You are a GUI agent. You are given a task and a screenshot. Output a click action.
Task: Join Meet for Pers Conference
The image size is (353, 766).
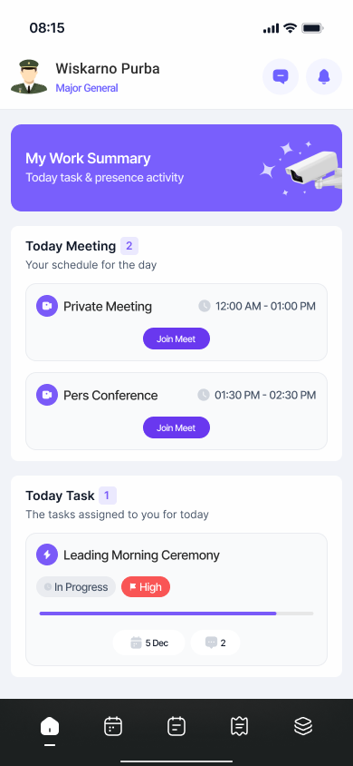coord(176,427)
